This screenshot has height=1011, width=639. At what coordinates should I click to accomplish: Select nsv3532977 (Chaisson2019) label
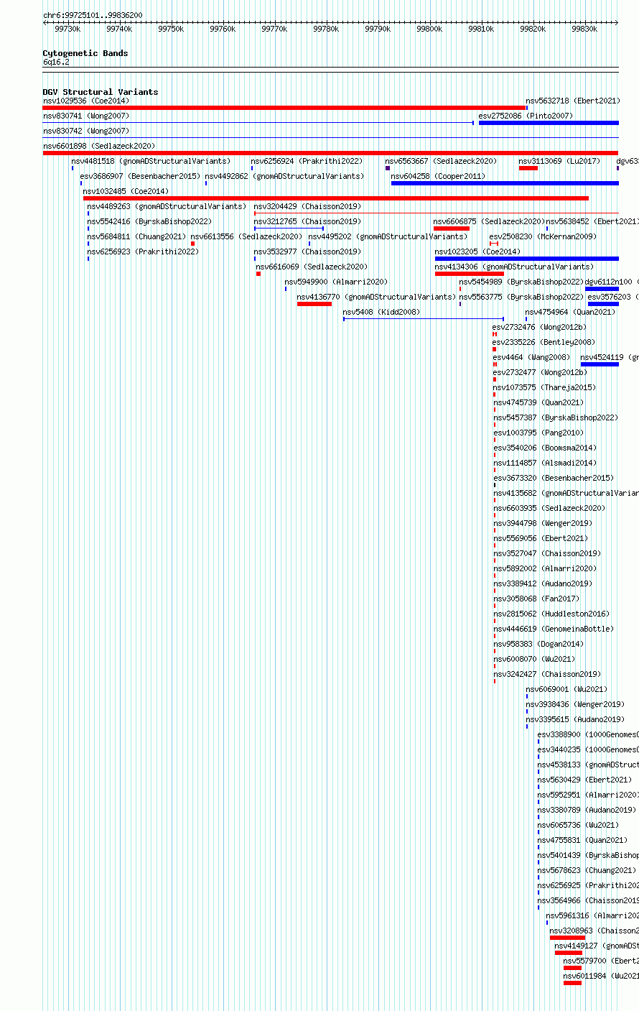tap(307, 251)
